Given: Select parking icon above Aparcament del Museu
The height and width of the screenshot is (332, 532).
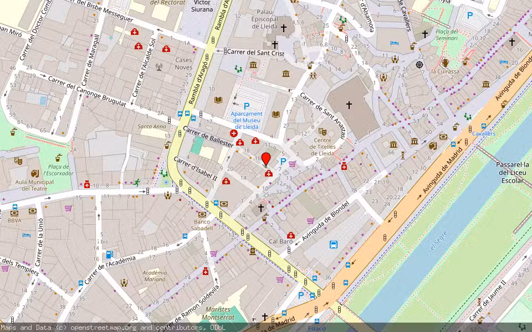Looking at the screenshot, I should [247, 106].
